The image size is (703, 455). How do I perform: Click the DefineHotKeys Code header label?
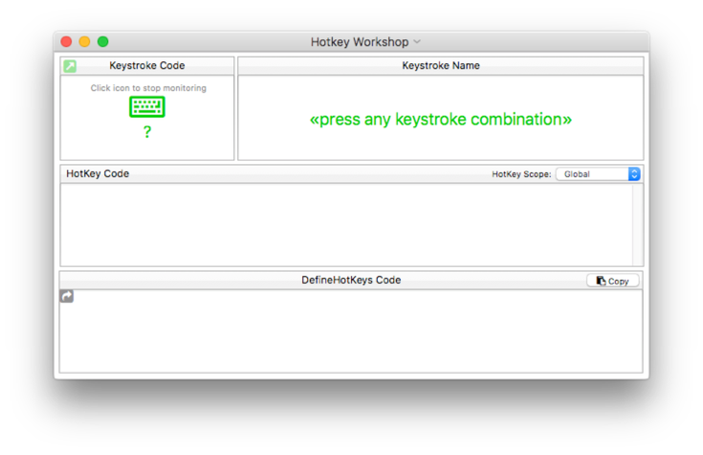click(x=351, y=280)
